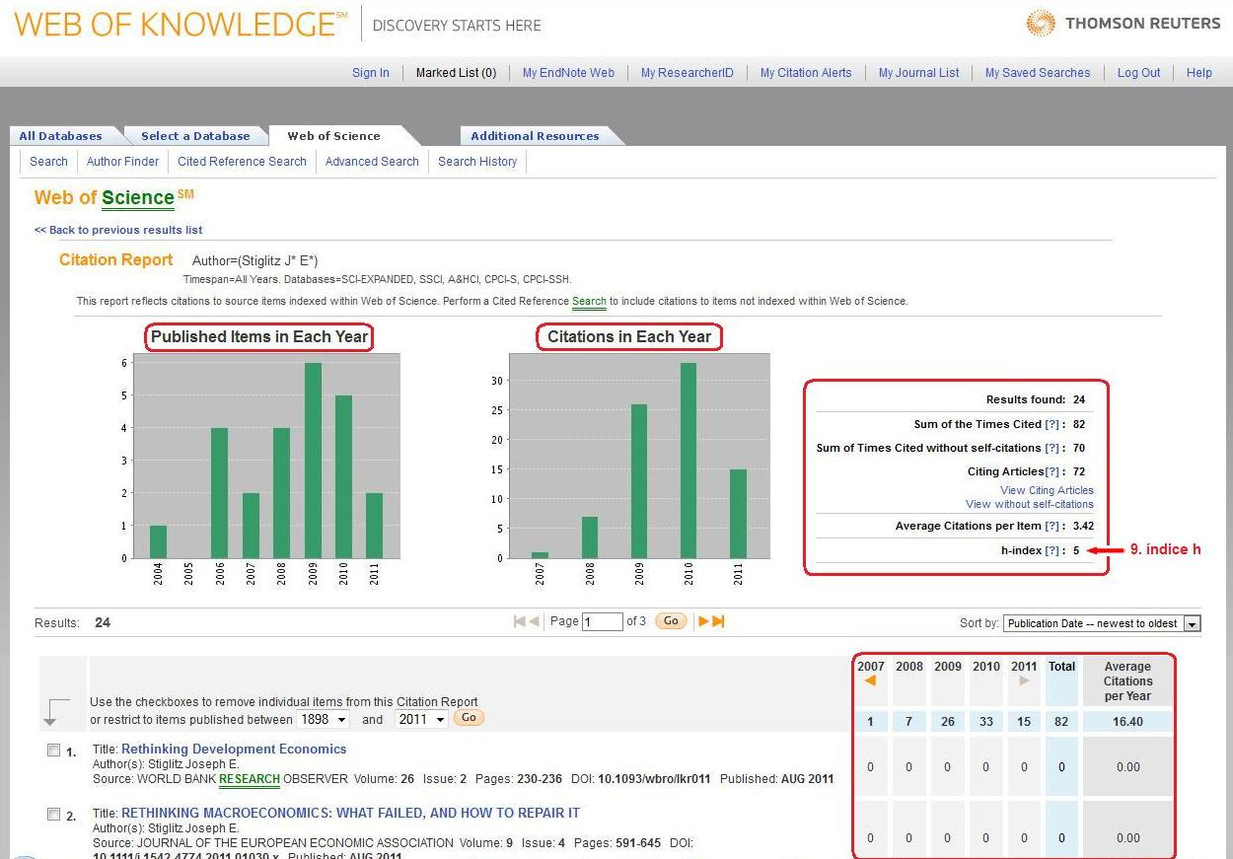Image resolution: width=1233 pixels, height=859 pixels.
Task: Open help for Citing Articles
Action: coord(1052,471)
